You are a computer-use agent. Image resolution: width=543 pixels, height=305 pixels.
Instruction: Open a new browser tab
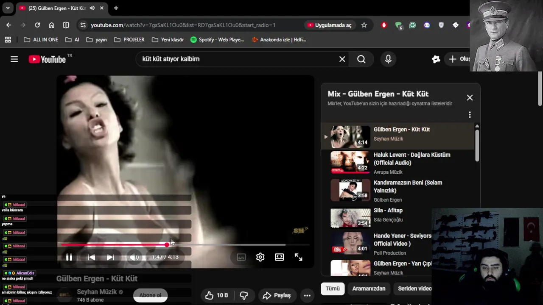tap(116, 8)
